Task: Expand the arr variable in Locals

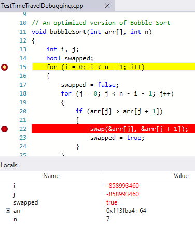Action: (8, 211)
